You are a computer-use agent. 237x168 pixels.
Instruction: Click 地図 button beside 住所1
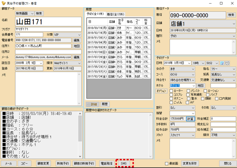pos(77,46)
